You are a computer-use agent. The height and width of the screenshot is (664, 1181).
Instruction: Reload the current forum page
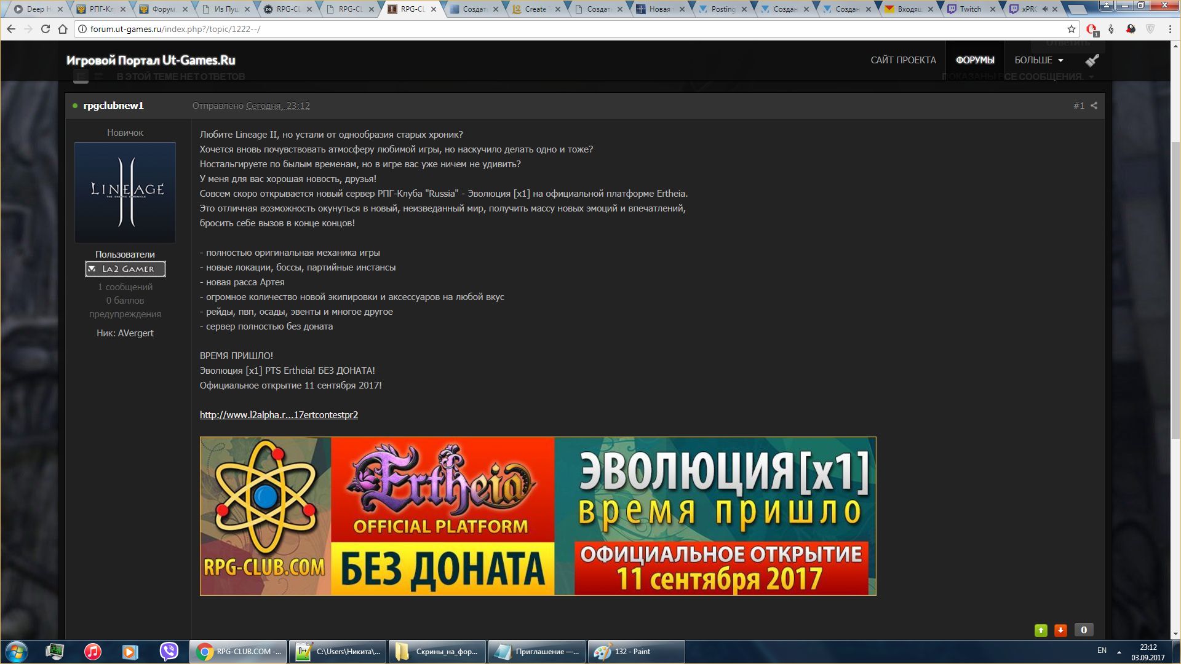[45, 29]
